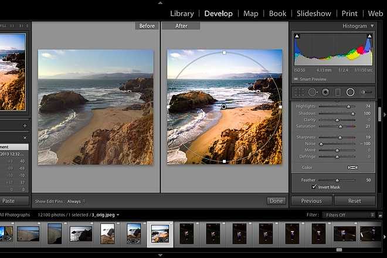Click the Before view label
Viewport: 387px width, 258px height.
coord(147,26)
